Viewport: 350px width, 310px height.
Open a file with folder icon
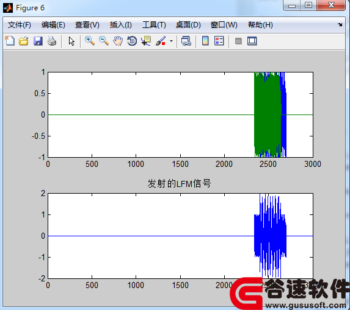tap(24, 41)
